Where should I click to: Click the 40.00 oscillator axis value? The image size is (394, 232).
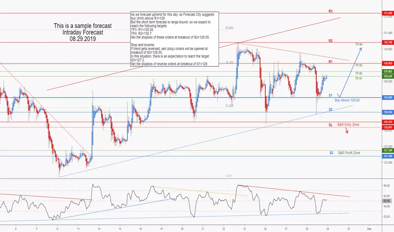coord(386,206)
